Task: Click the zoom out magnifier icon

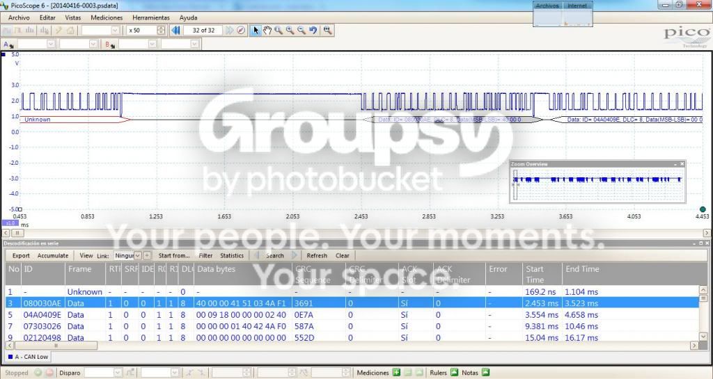Action: pos(301,31)
